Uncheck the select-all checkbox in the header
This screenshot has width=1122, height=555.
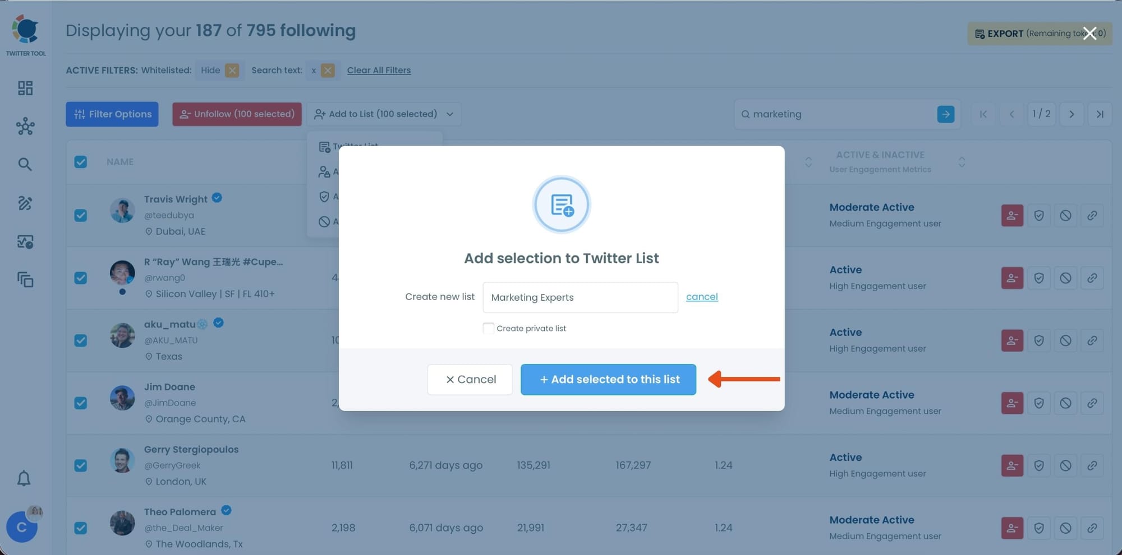click(x=81, y=162)
